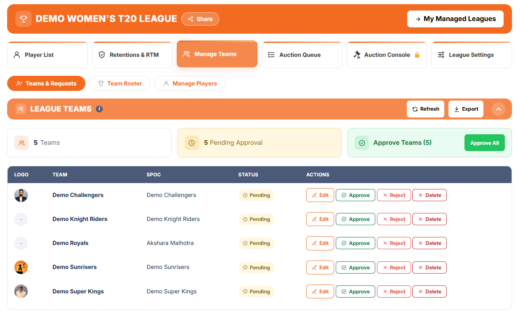Click Demo Super Kings team logo

(21, 291)
